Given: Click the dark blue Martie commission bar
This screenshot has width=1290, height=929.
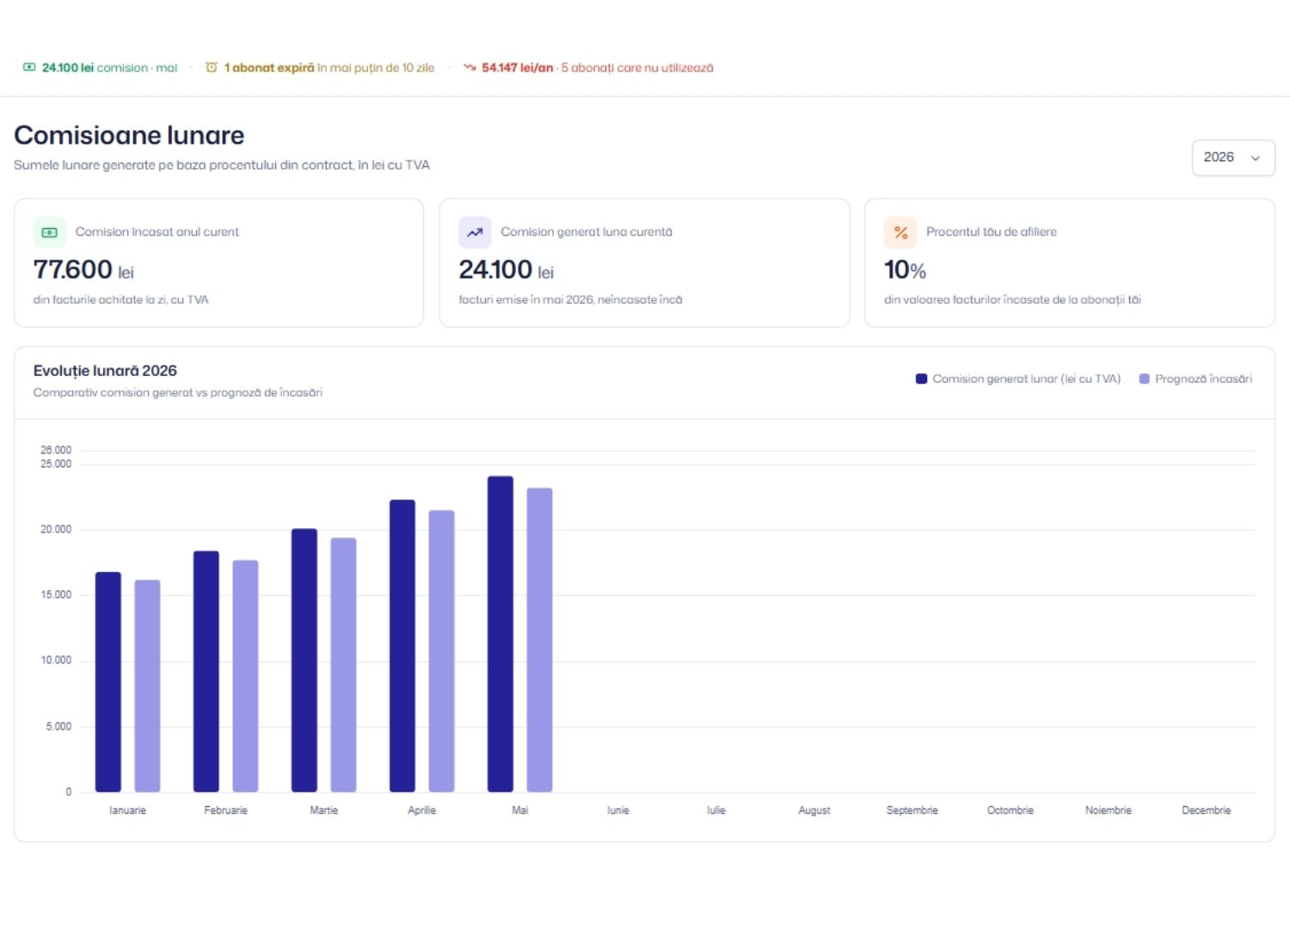Looking at the screenshot, I should click(304, 660).
